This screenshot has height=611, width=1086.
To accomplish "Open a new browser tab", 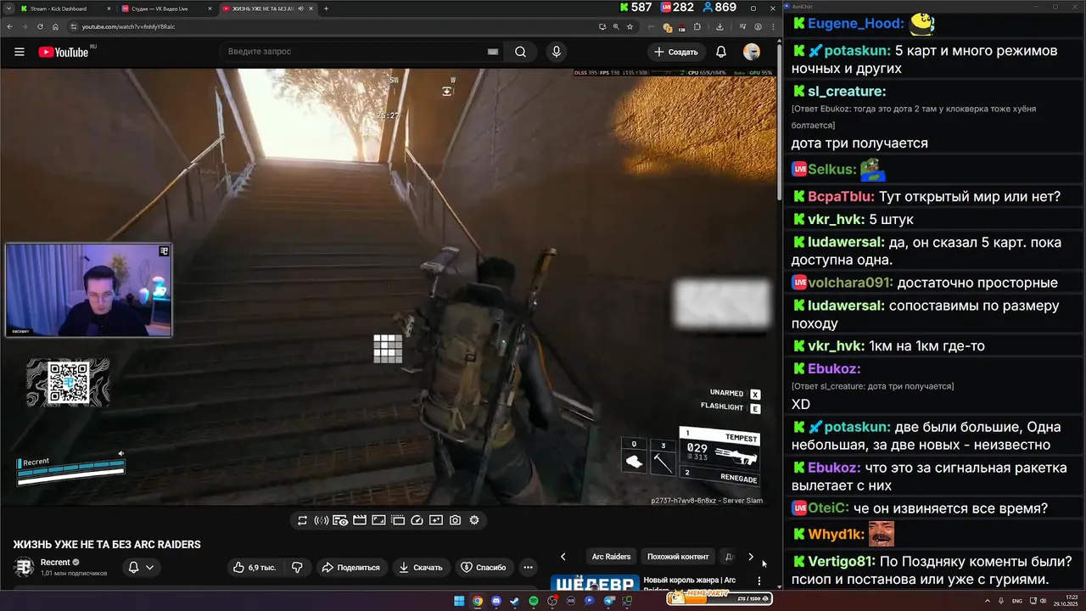I will pos(327,8).
